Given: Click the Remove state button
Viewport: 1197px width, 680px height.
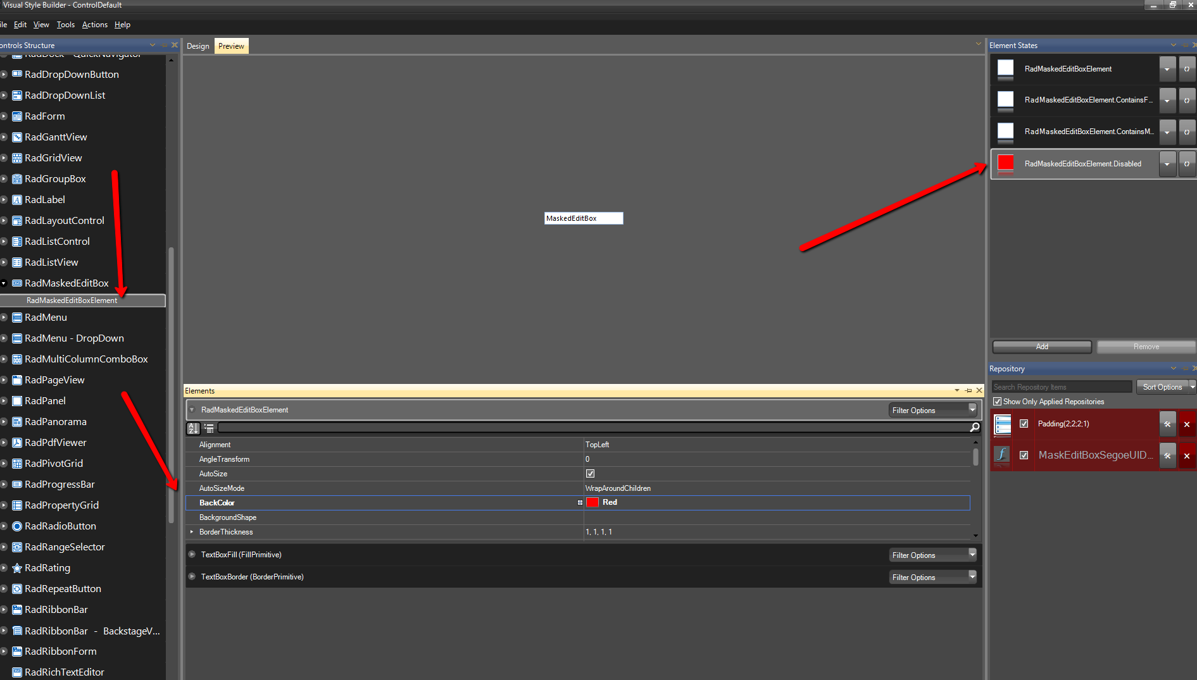Looking at the screenshot, I should [x=1146, y=347].
